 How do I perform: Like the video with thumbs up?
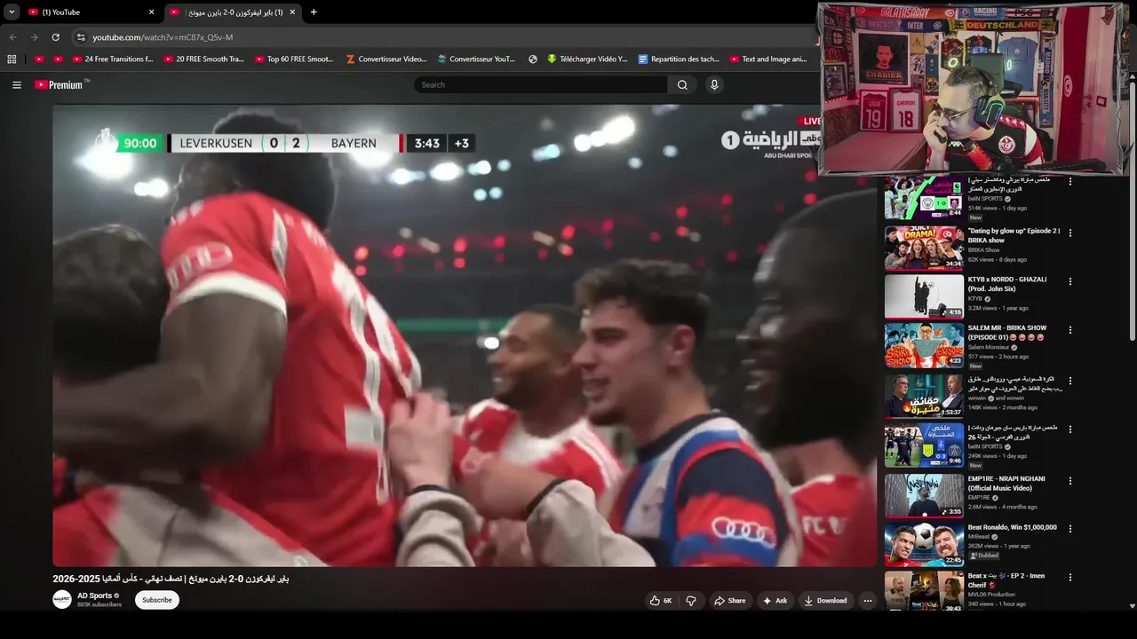coord(661,601)
